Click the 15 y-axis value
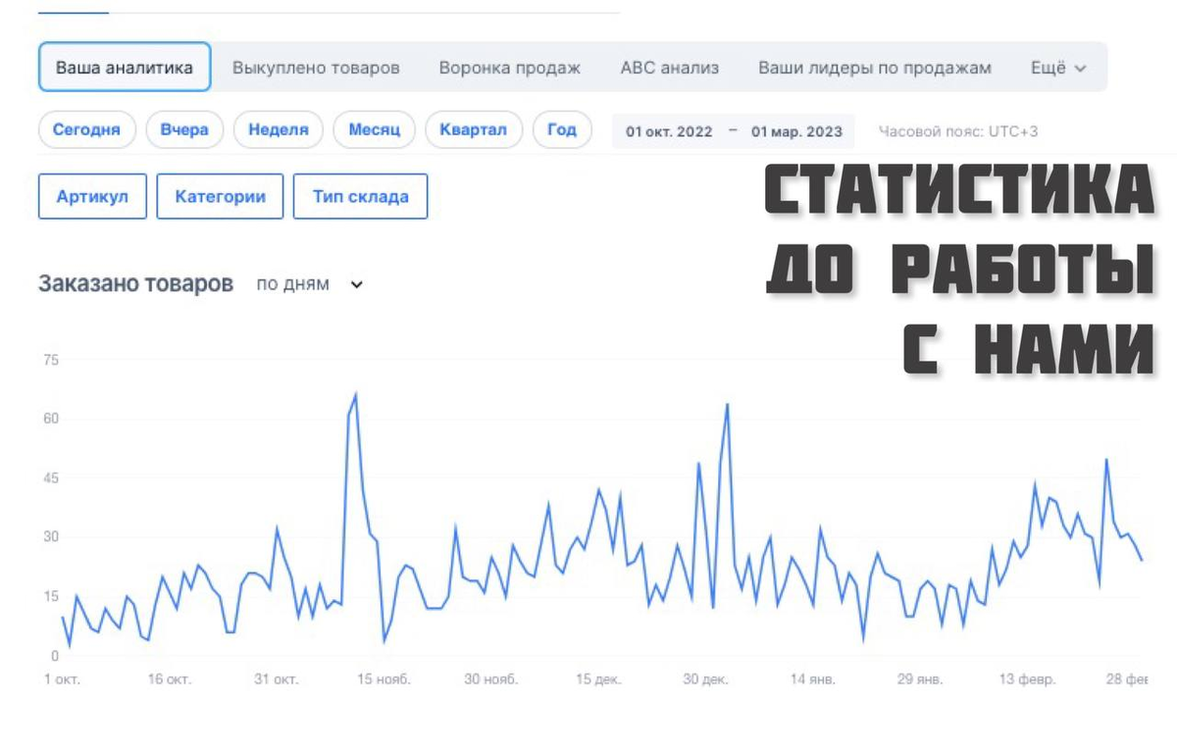The image size is (1177, 750). (50, 597)
